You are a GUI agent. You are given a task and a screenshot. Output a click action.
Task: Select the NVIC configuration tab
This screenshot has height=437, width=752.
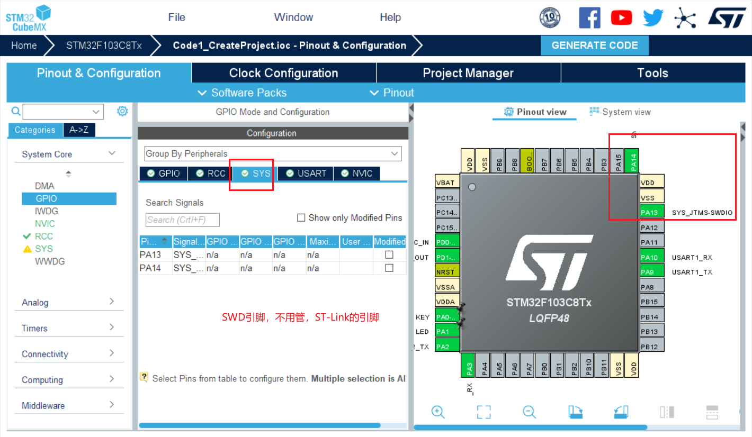point(357,173)
